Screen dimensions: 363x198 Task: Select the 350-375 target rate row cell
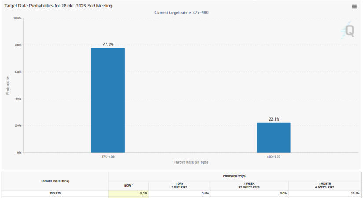55,193
